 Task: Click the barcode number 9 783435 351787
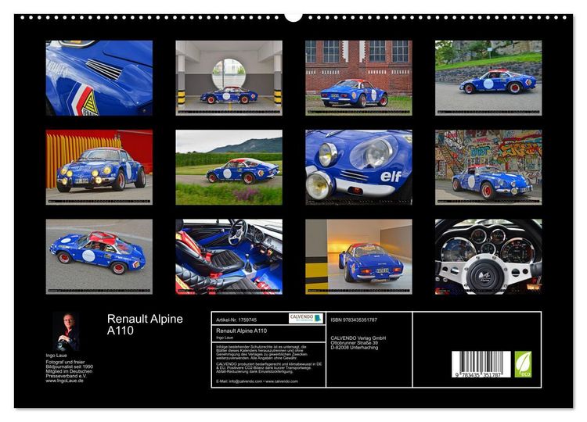[x=478, y=375]
